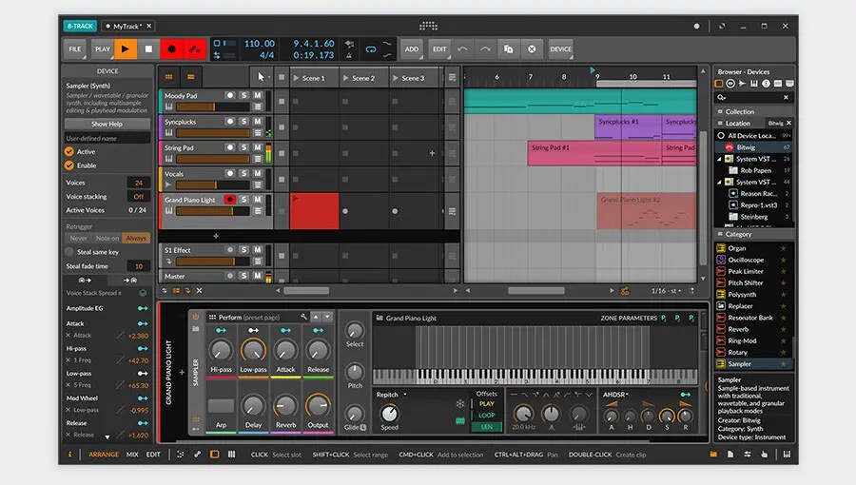This screenshot has width=856, height=485.
Task: Solo the Master track
Action: [244, 276]
